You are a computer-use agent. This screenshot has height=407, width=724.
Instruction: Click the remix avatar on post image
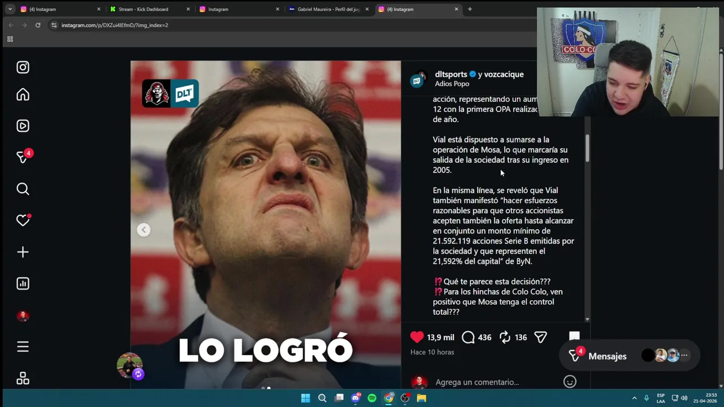click(x=130, y=366)
